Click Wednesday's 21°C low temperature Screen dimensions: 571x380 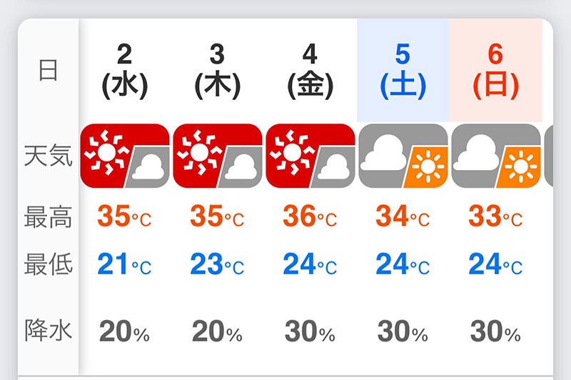(x=124, y=265)
